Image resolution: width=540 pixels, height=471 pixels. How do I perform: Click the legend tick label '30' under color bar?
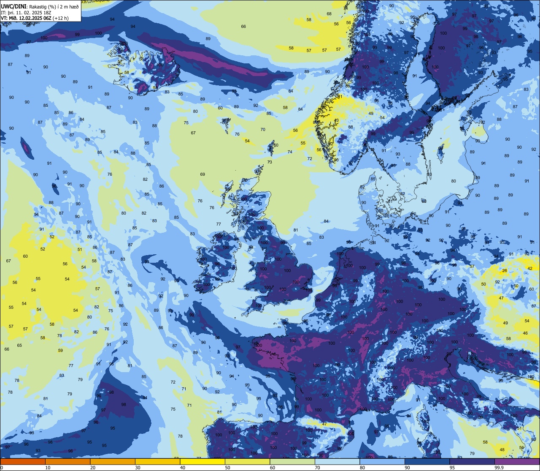[138, 467]
